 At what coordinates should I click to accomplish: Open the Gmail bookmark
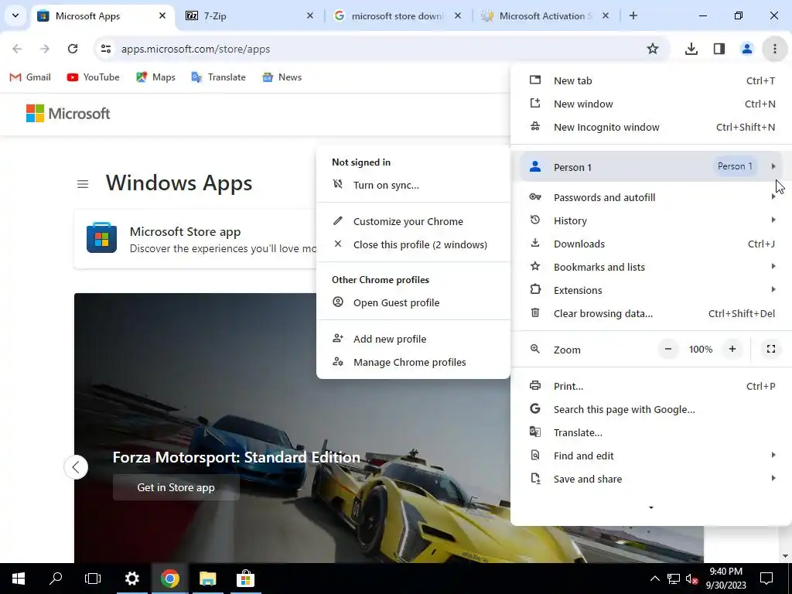tap(30, 77)
